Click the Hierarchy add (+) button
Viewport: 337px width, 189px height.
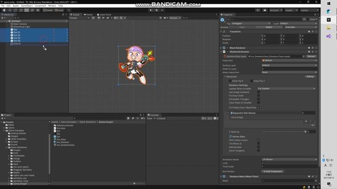pyautogui.click(x=3, y=18)
